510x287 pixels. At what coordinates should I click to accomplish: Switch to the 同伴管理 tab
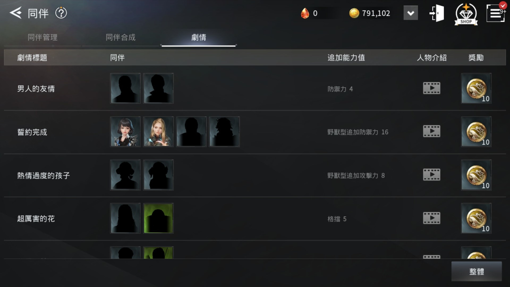pos(42,37)
